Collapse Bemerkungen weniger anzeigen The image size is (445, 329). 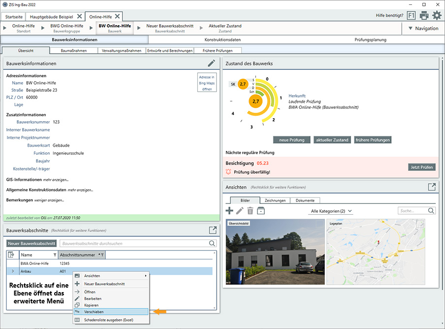(49, 200)
